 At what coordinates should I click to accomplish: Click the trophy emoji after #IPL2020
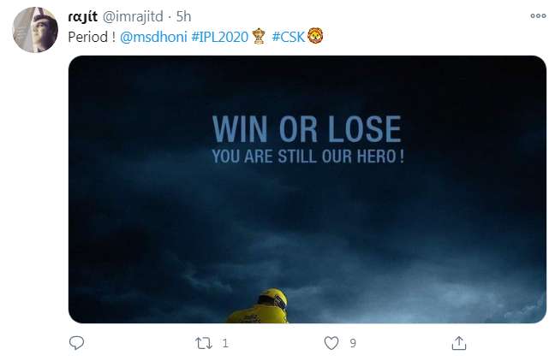click(x=259, y=37)
